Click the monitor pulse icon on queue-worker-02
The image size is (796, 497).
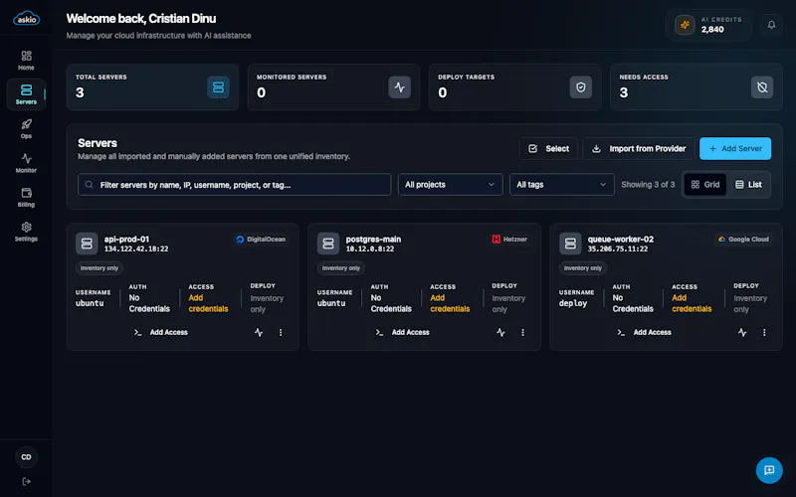(742, 333)
